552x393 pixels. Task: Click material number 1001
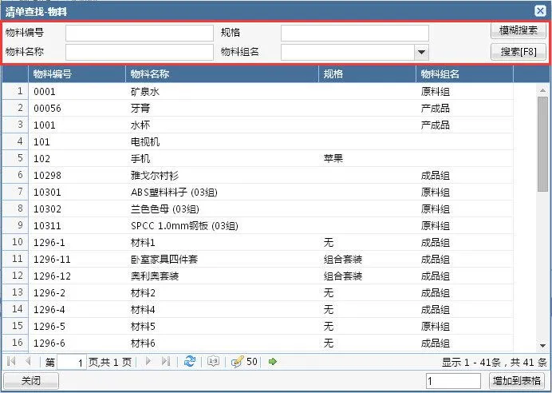click(x=45, y=125)
